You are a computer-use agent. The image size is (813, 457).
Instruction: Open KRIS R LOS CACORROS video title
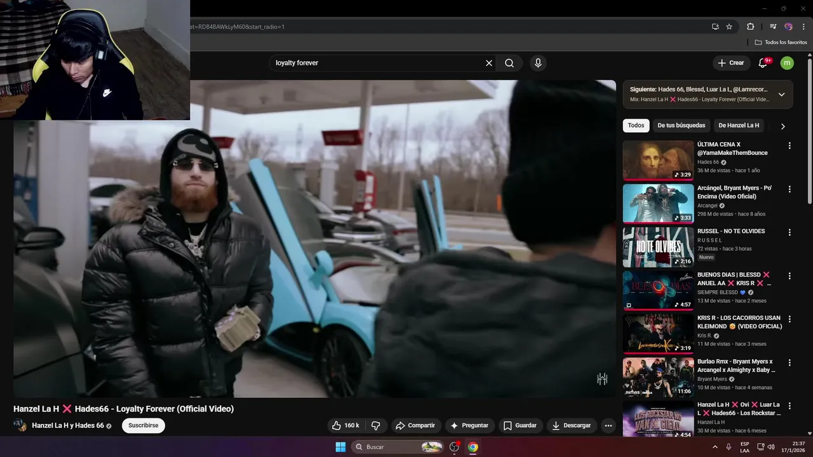[740, 322]
